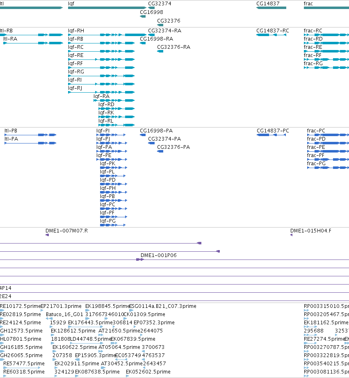
Task: Select the DME1-001P06 BAC label
Action: [x=158, y=255]
